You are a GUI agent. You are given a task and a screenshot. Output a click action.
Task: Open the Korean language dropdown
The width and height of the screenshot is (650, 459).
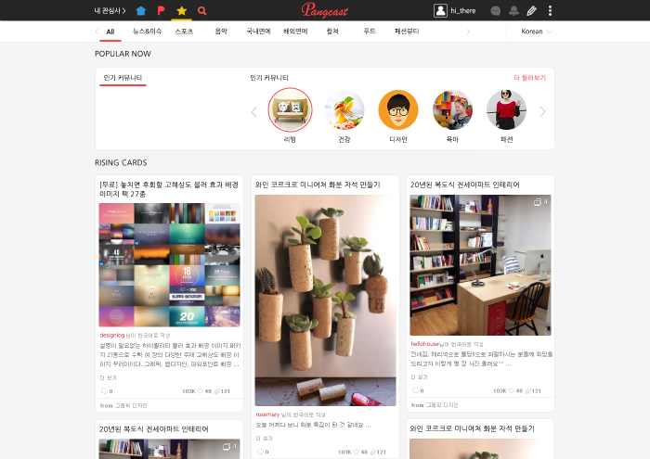click(x=537, y=32)
